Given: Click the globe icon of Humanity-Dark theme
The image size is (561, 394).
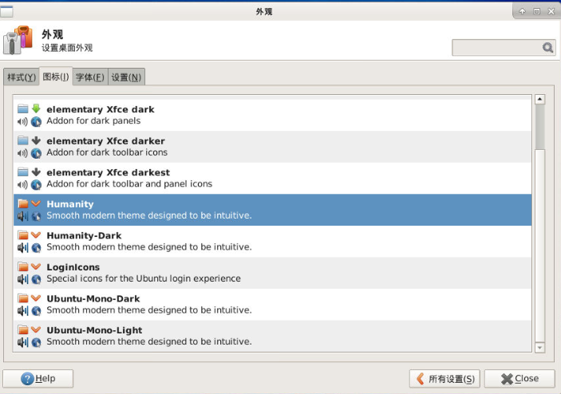Looking at the screenshot, I should click(x=36, y=248).
